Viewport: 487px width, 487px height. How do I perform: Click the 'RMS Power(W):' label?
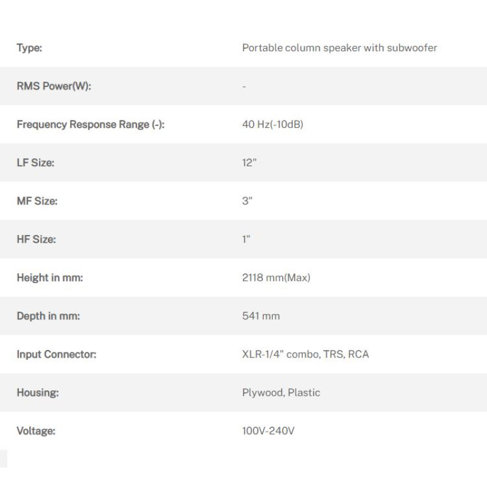(54, 86)
